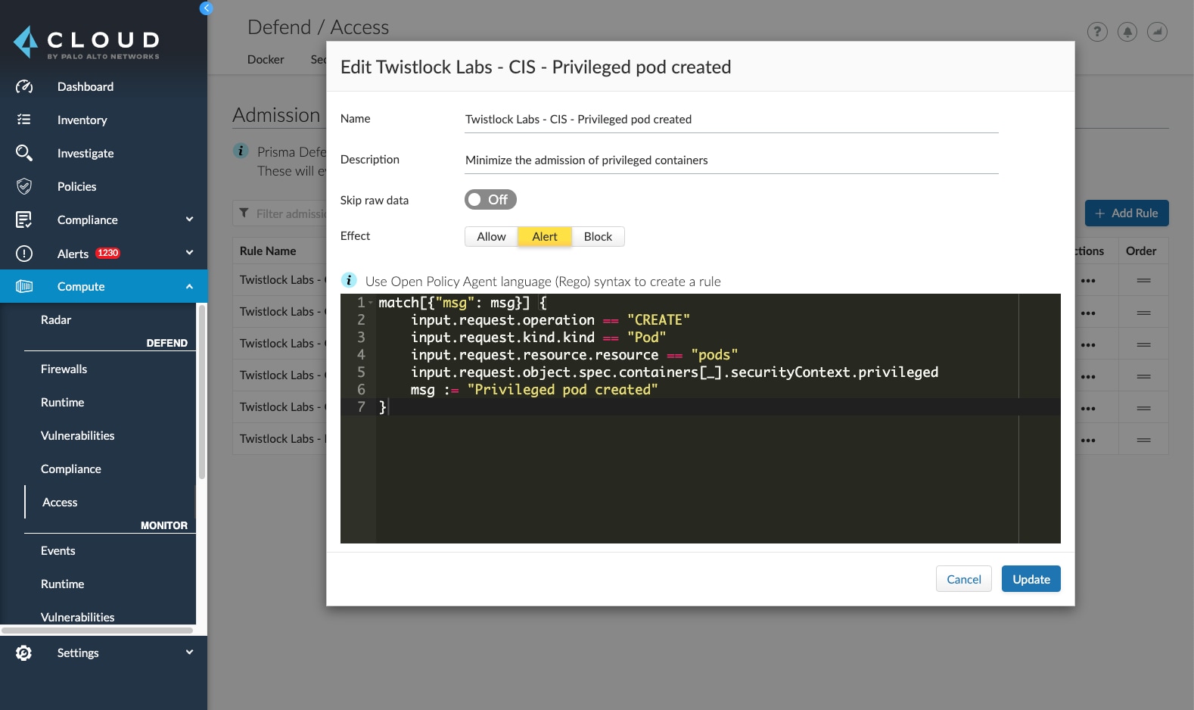Grab the fifth rule row's order handle
The image size is (1194, 710).
pyautogui.click(x=1143, y=408)
